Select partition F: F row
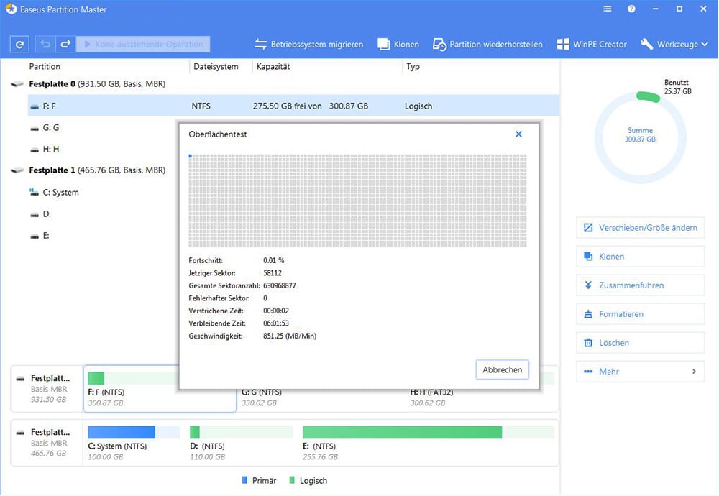The image size is (719, 496). click(293, 106)
